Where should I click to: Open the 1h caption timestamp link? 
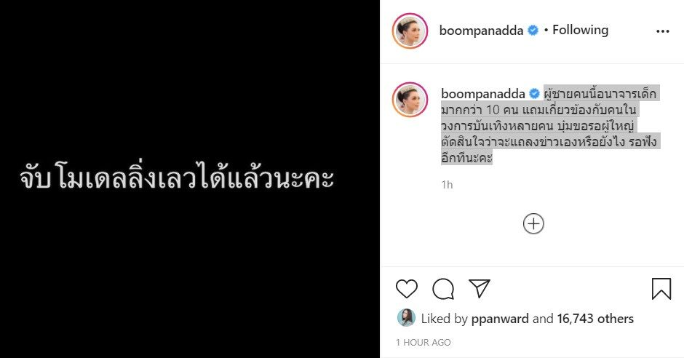pyautogui.click(x=447, y=185)
